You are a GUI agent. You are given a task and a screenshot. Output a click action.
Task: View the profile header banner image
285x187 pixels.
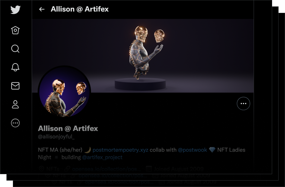point(143,56)
